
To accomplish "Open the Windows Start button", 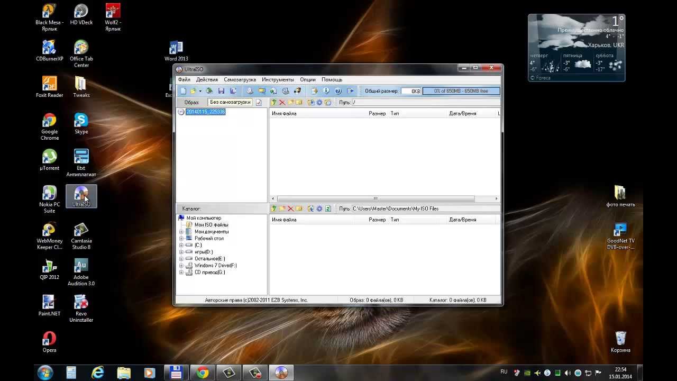I will point(45,373).
